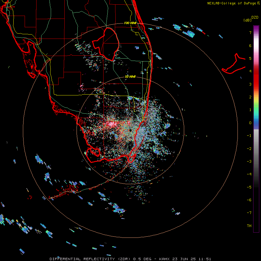Click the KAMX radar site black dot

(130, 130)
